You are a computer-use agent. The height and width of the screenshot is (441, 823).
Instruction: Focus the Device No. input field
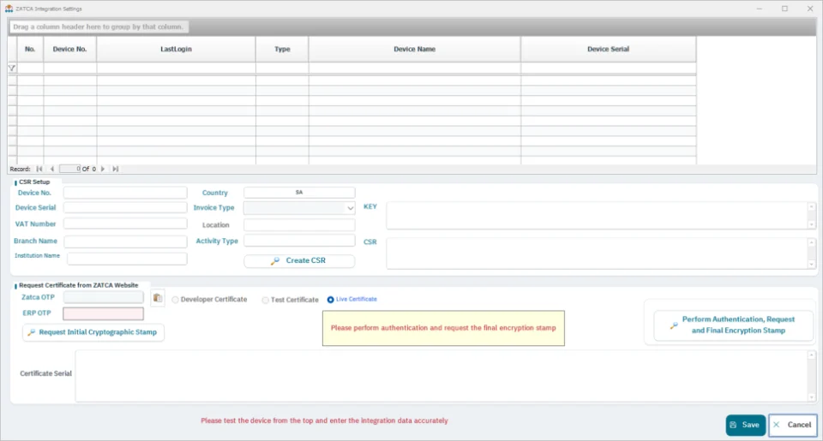pyautogui.click(x=125, y=193)
